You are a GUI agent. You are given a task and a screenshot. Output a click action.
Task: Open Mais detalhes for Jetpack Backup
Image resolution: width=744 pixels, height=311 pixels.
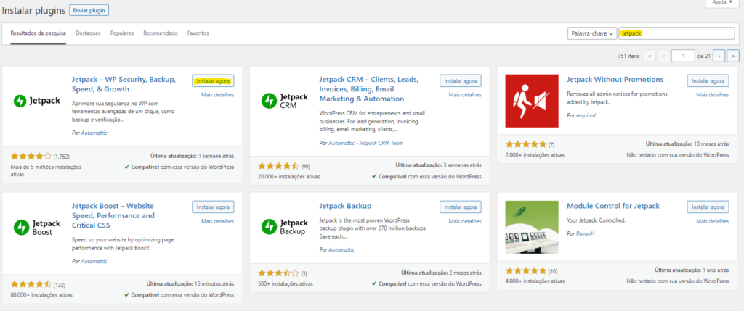coord(465,221)
